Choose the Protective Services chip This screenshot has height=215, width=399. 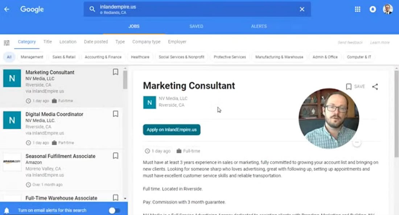[x=230, y=57]
